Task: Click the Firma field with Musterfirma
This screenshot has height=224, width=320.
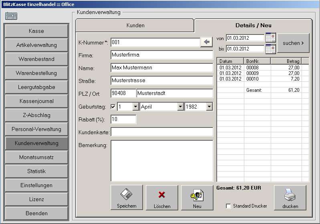Action: pyautogui.click(x=162, y=55)
